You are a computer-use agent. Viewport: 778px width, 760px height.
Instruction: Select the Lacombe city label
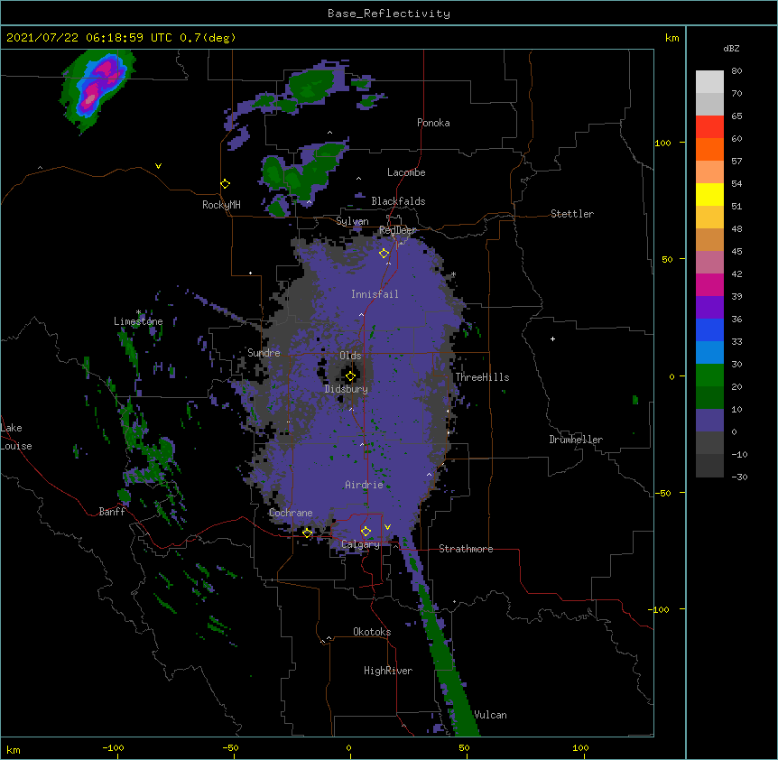[406, 172]
